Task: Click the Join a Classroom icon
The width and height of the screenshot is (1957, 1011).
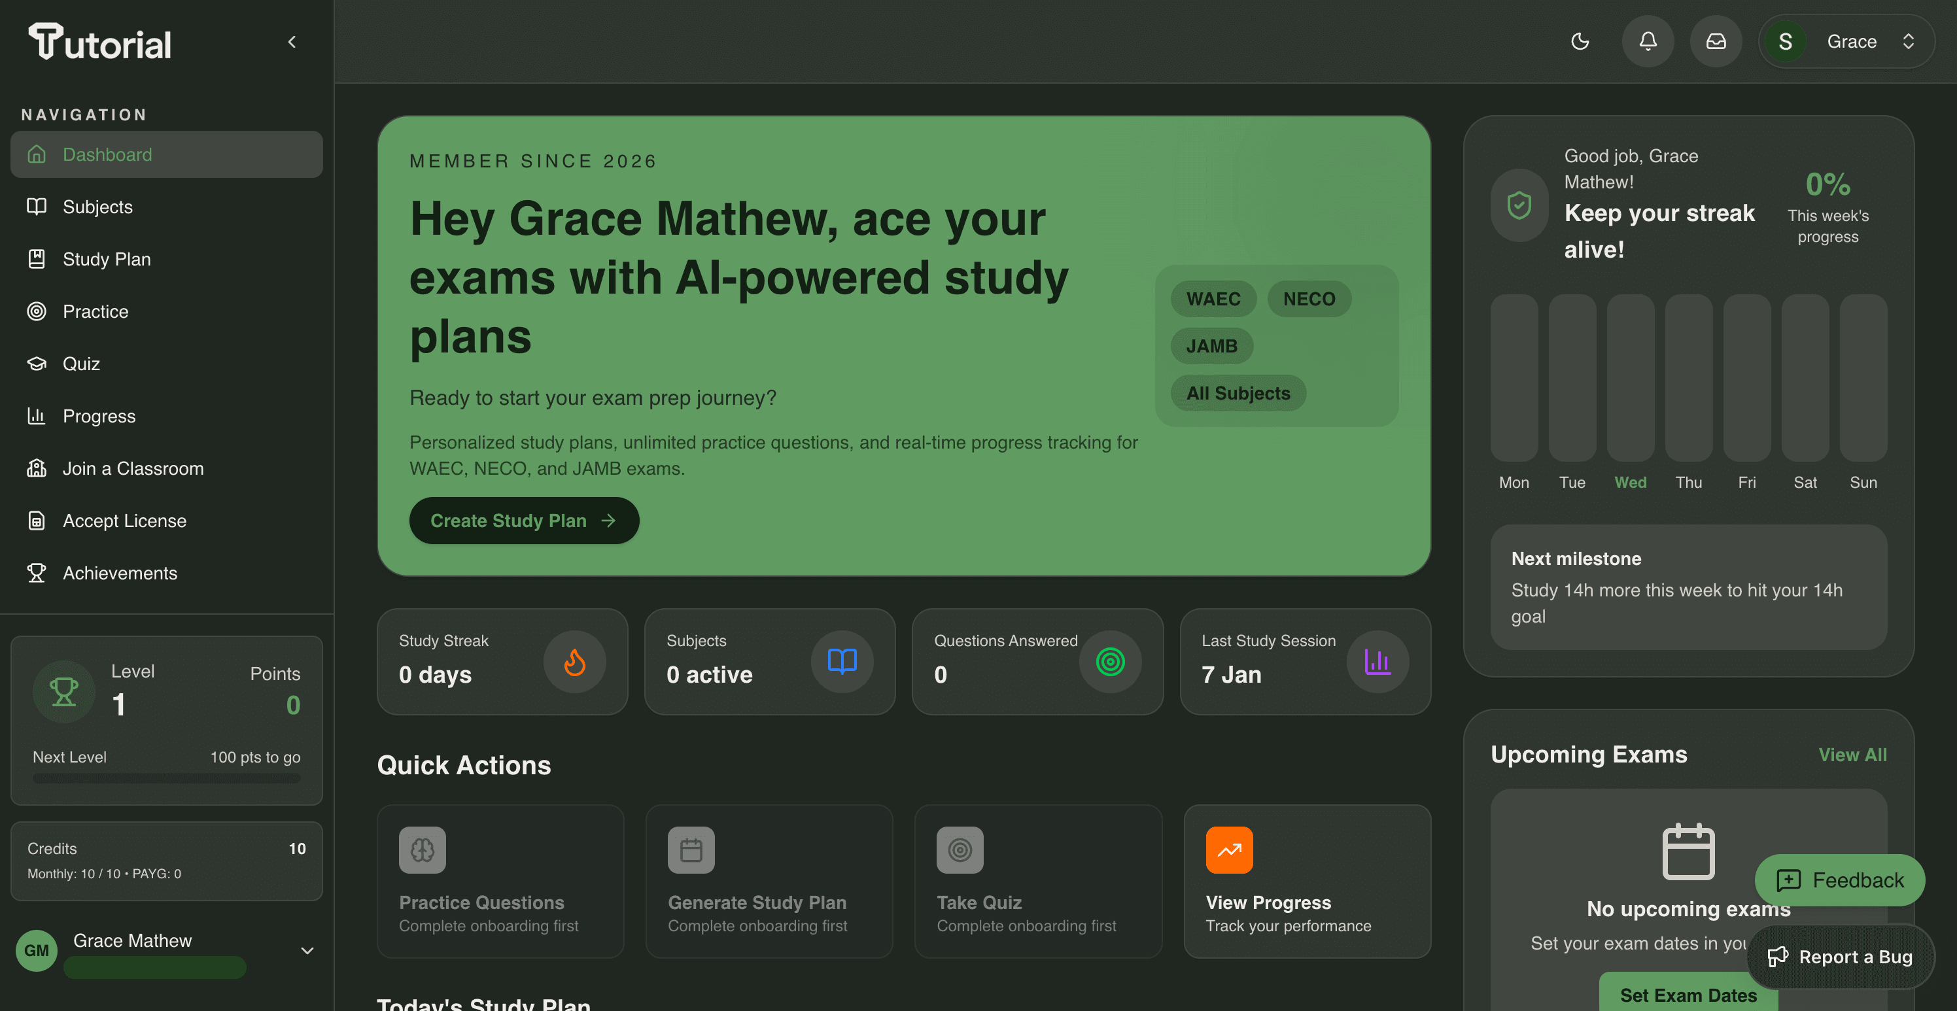Action: (x=37, y=469)
